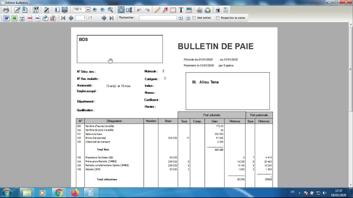Go to the next page
353x198 pixels.
[104, 18]
